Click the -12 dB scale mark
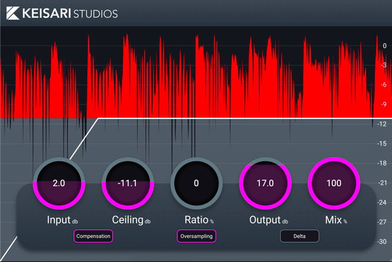 pos(382,124)
